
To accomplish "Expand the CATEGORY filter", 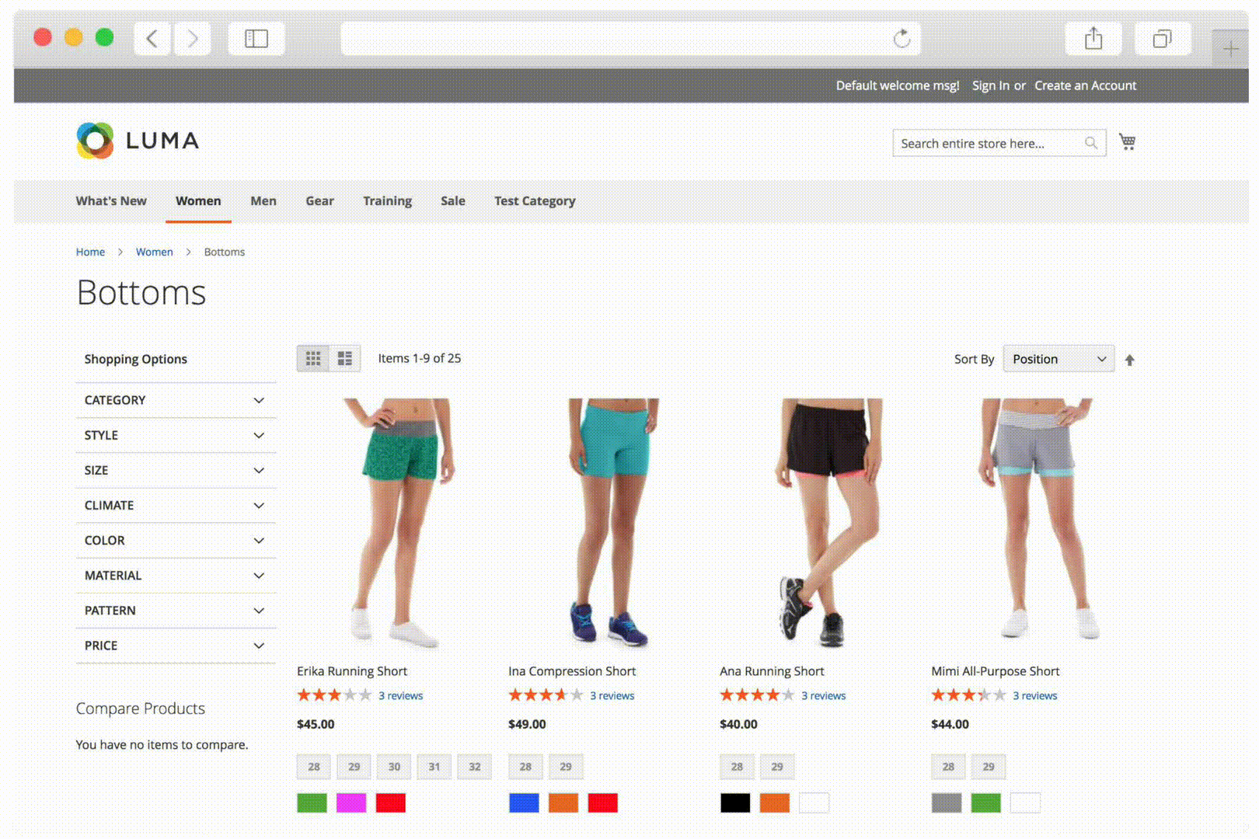I will [x=176, y=400].
